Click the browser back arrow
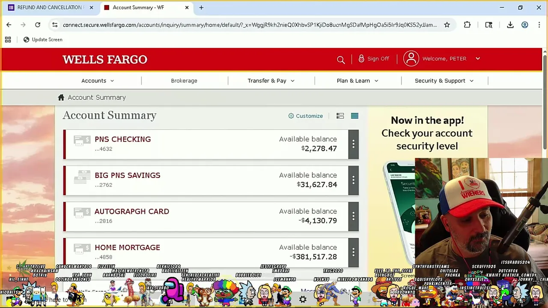The height and width of the screenshot is (308, 548). pos(9,25)
